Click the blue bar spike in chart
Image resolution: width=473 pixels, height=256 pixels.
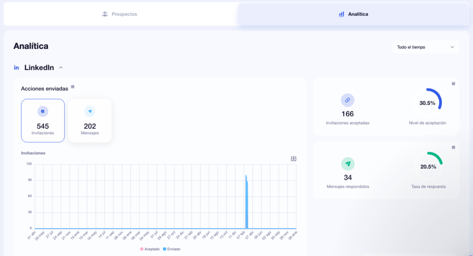point(247,203)
